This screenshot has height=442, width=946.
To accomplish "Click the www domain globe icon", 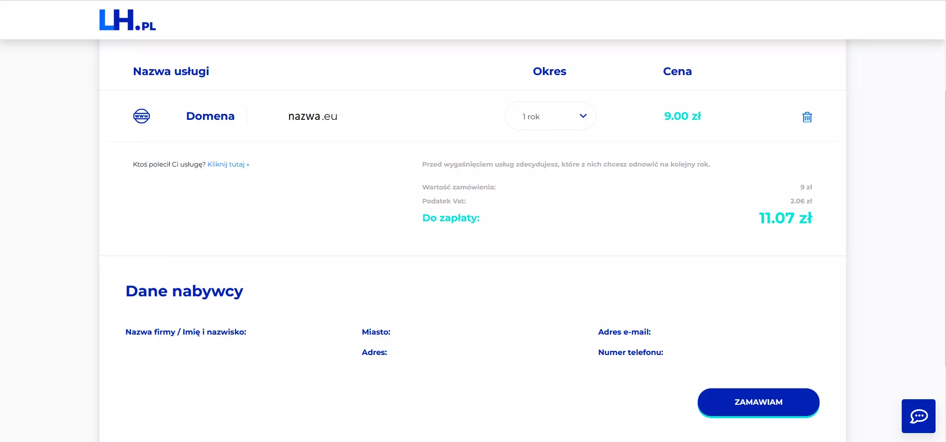I will pyautogui.click(x=142, y=116).
